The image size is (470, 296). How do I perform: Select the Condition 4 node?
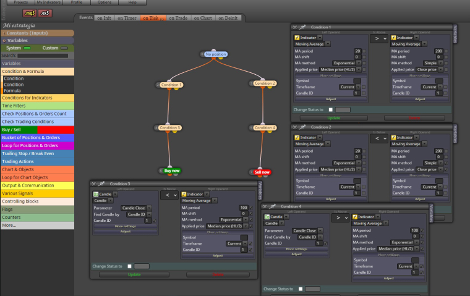pos(265,128)
